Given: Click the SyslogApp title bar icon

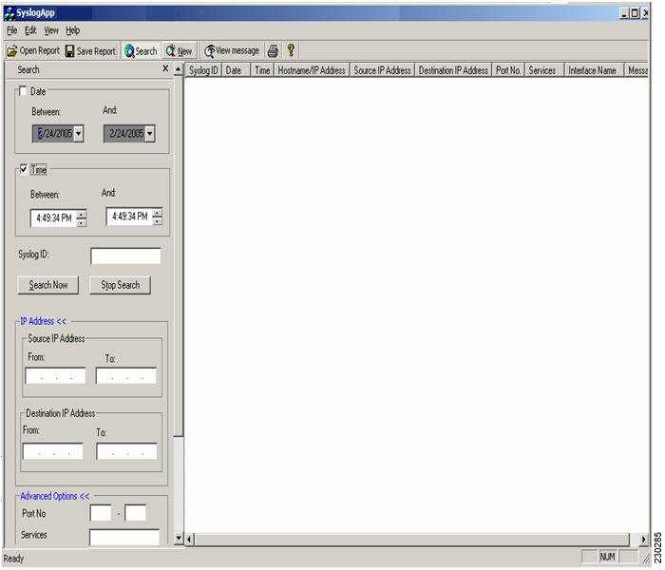Looking at the screenshot, I should pos(9,13).
